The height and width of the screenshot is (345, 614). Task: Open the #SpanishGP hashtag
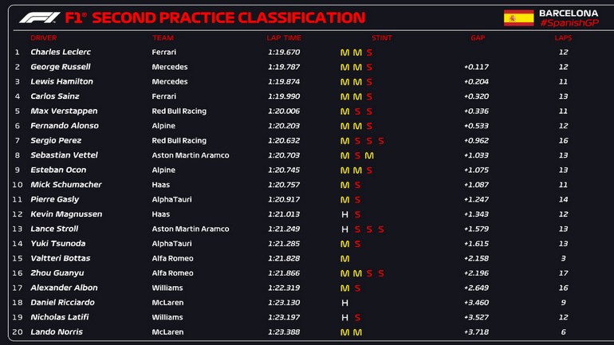569,24
